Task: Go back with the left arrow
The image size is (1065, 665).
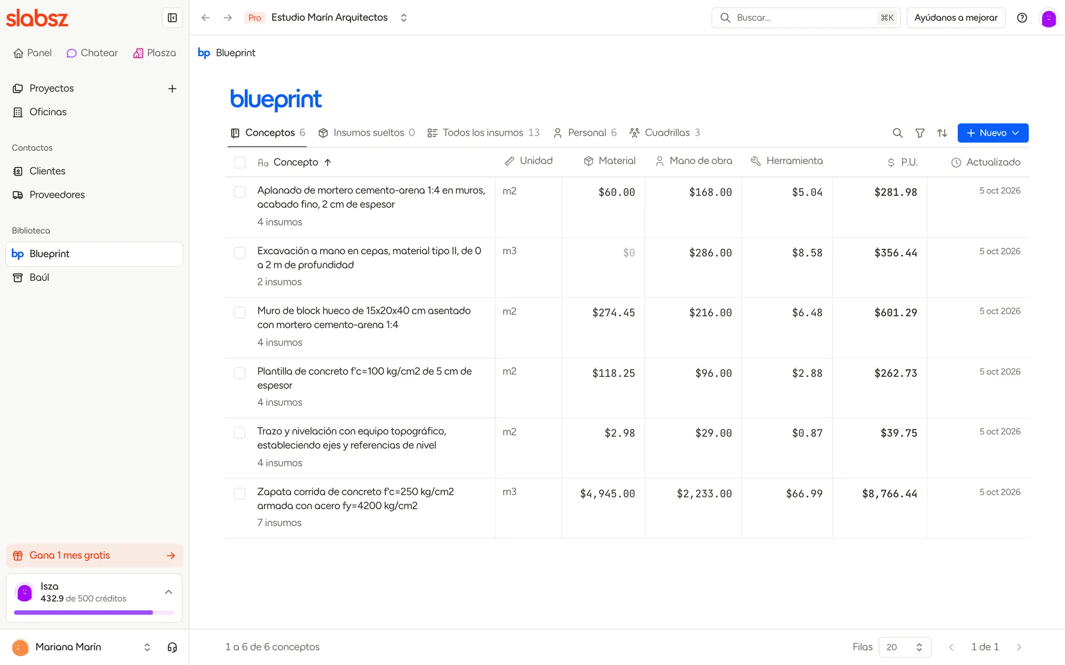Action: [x=205, y=18]
